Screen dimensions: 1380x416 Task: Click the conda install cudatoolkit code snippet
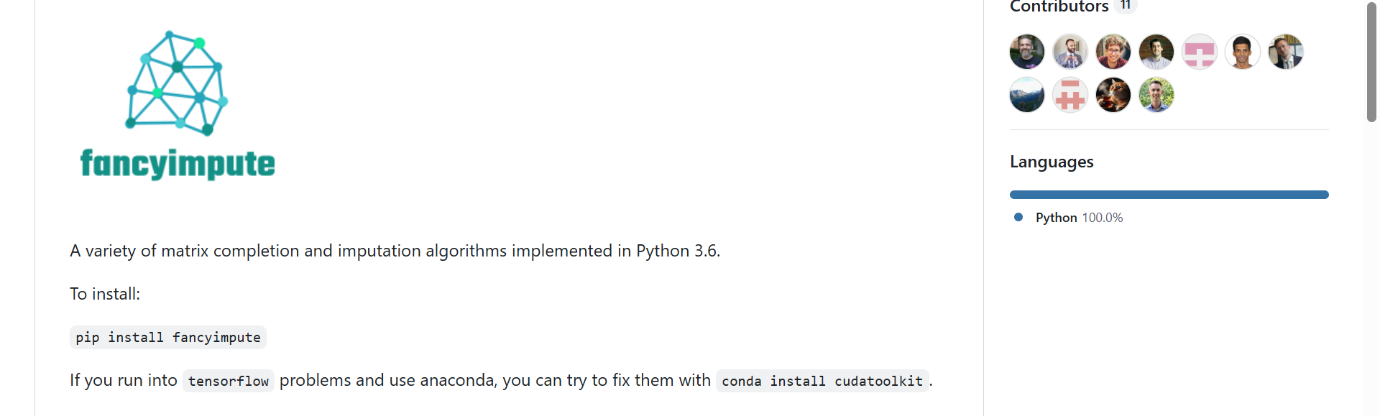tap(822, 381)
